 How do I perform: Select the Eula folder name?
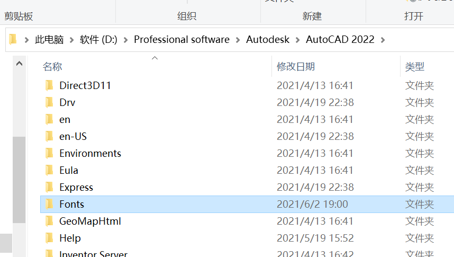coord(69,170)
